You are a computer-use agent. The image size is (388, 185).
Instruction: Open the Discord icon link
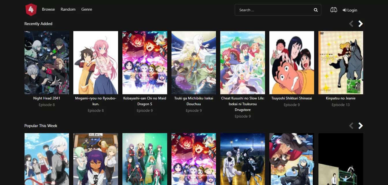[x=333, y=10]
